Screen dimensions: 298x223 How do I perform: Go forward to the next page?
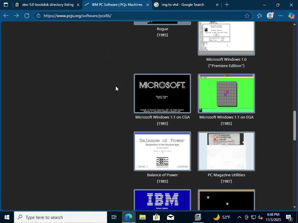point(16,16)
